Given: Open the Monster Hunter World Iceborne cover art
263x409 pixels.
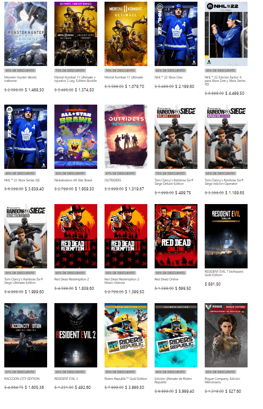Looking at the screenshot, I should click(x=26, y=34).
